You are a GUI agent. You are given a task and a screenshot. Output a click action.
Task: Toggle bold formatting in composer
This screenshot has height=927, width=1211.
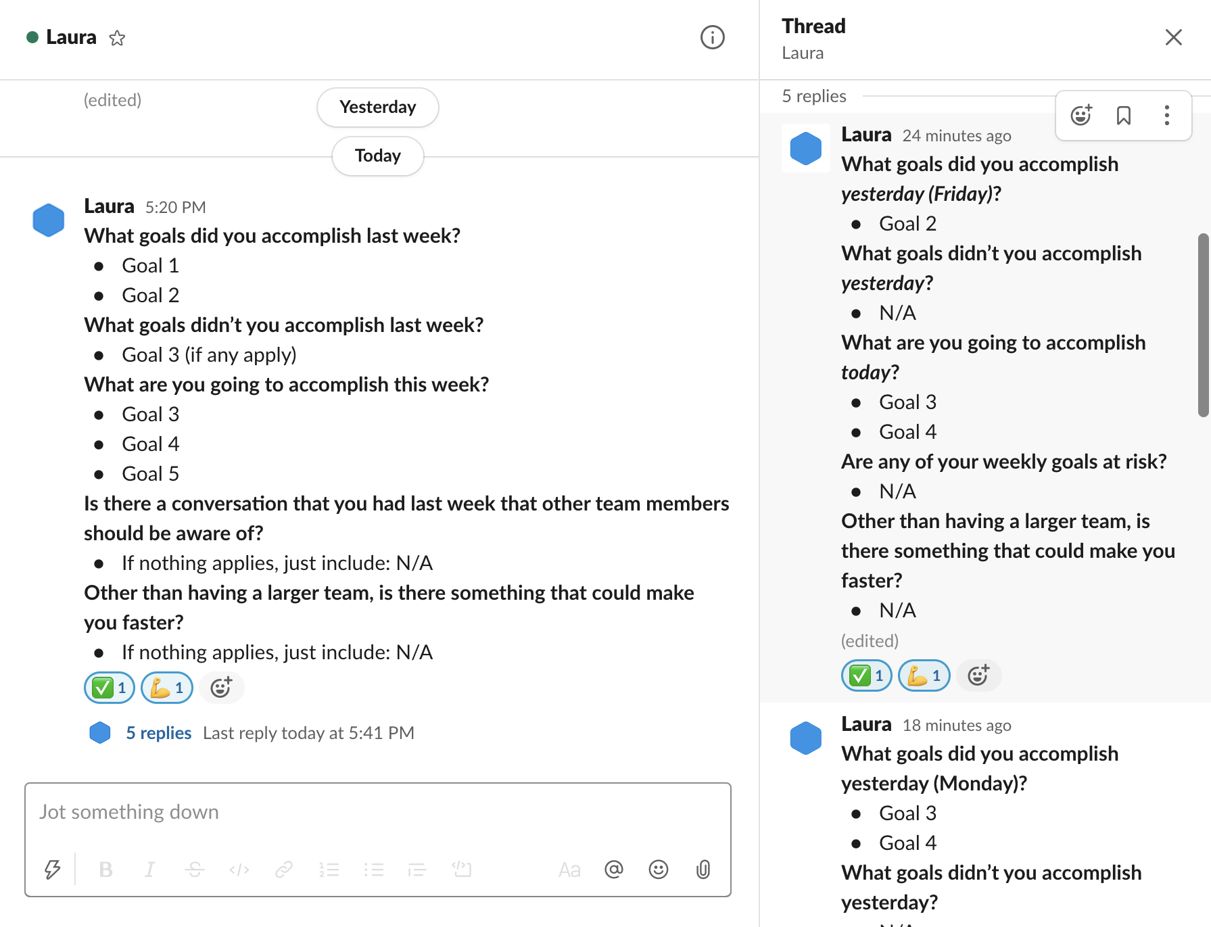(x=105, y=870)
